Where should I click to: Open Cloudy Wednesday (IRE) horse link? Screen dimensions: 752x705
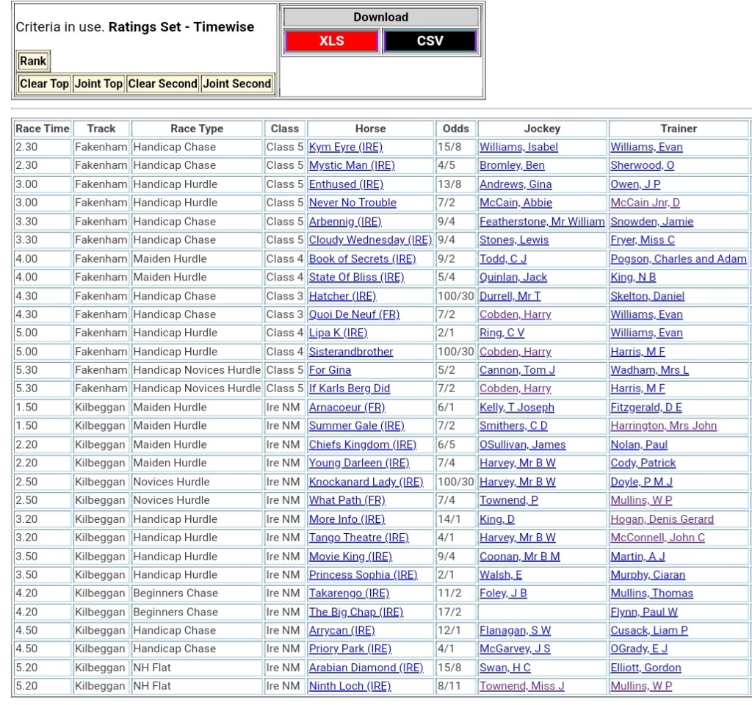(370, 240)
